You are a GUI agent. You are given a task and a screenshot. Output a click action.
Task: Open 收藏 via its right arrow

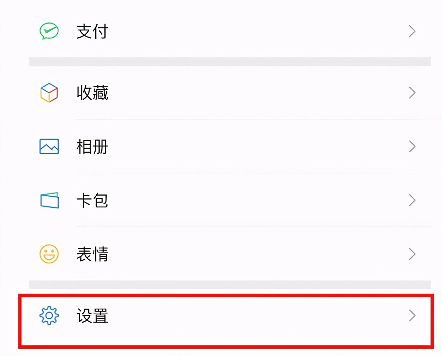412,93
